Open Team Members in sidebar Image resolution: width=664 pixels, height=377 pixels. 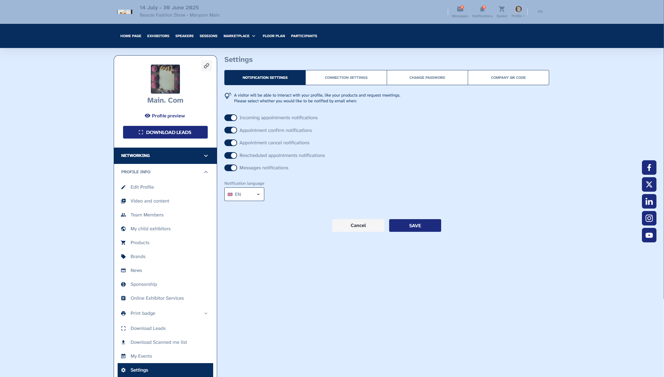tap(147, 215)
